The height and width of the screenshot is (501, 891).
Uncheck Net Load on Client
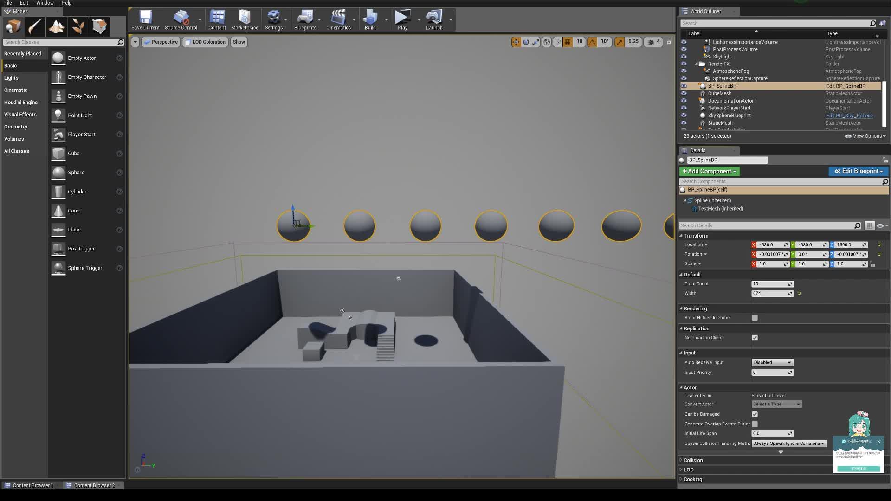[x=755, y=338]
